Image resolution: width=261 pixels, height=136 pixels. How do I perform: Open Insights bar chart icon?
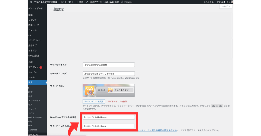pyautogui.click(x=122, y=2)
